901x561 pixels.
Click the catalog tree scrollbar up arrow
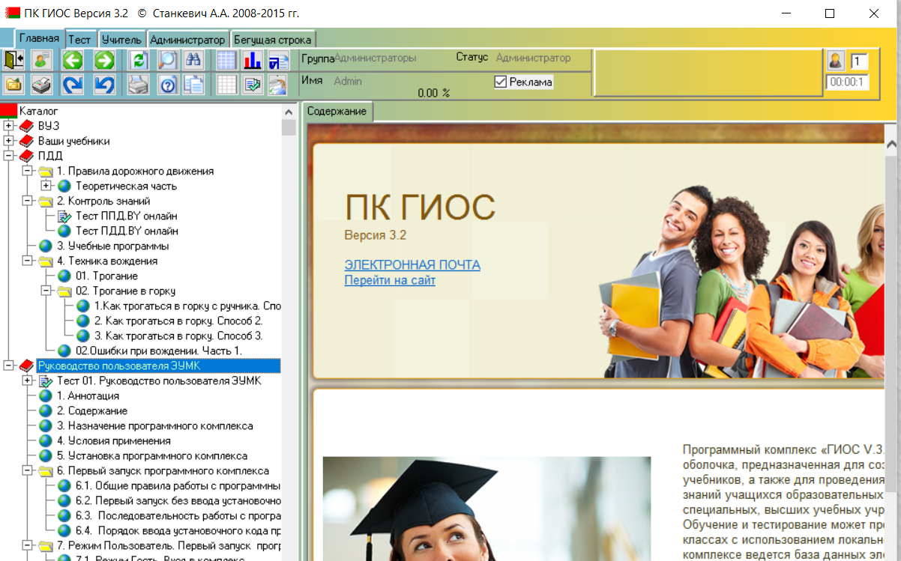click(289, 111)
